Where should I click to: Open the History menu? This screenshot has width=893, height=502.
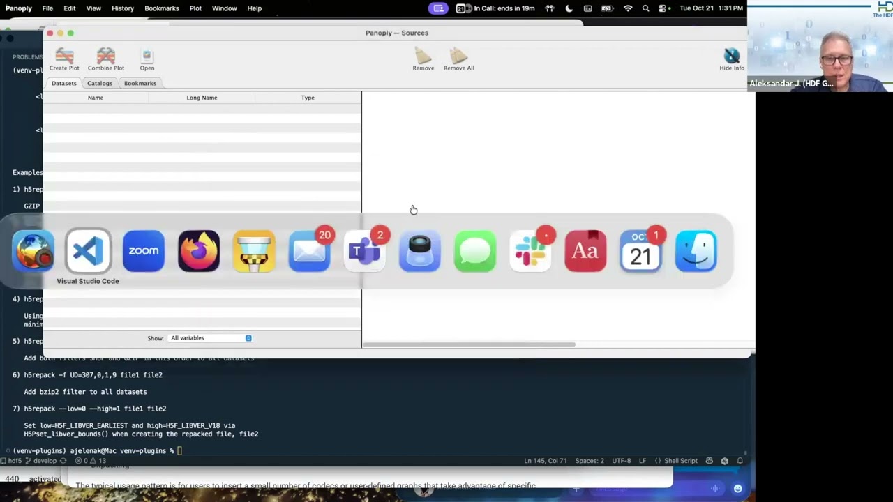click(123, 8)
